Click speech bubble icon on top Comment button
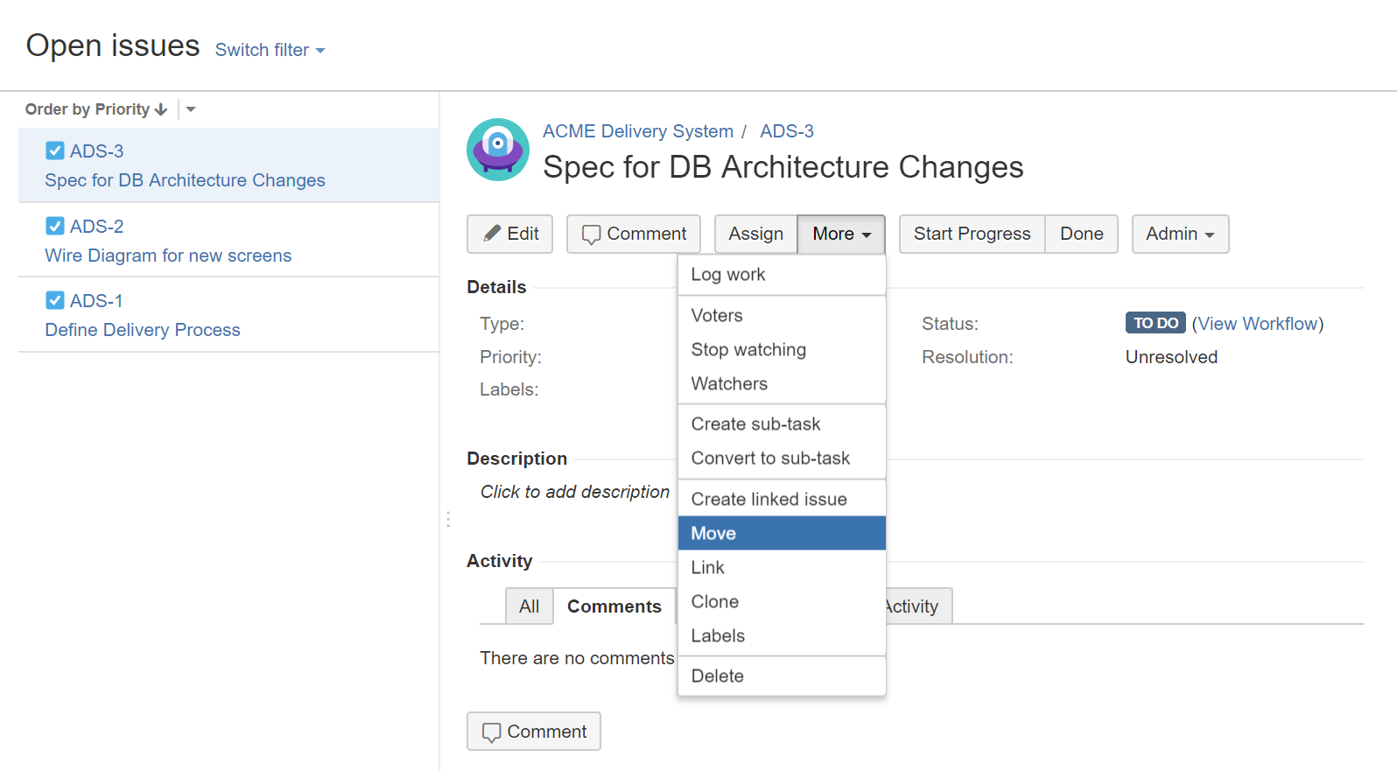Image resolution: width=1397 pixels, height=771 pixels. [592, 235]
